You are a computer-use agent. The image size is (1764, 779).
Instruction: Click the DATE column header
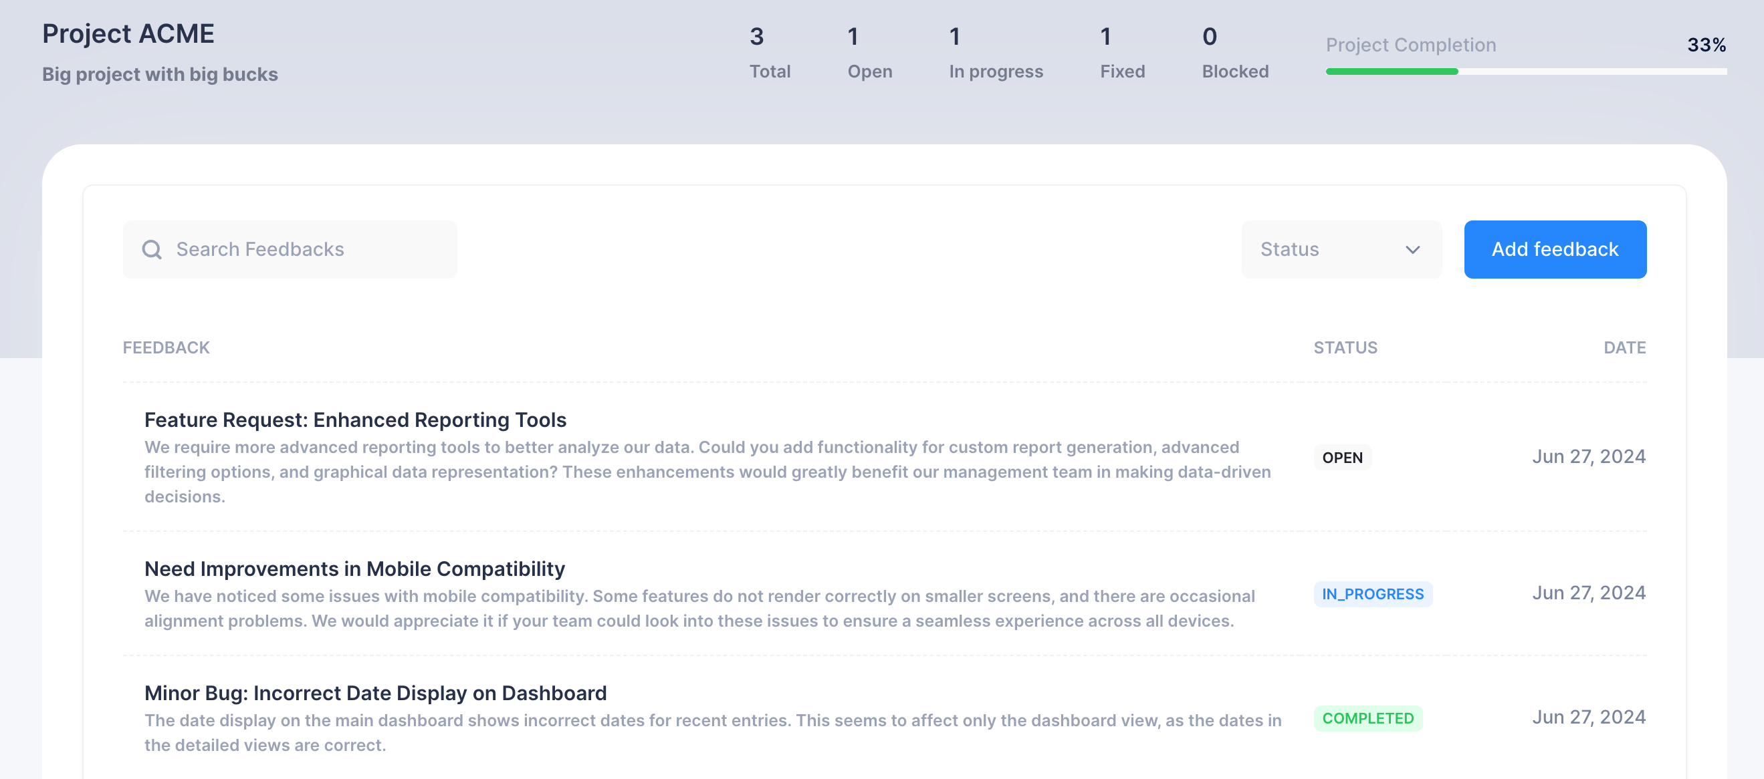tap(1624, 347)
